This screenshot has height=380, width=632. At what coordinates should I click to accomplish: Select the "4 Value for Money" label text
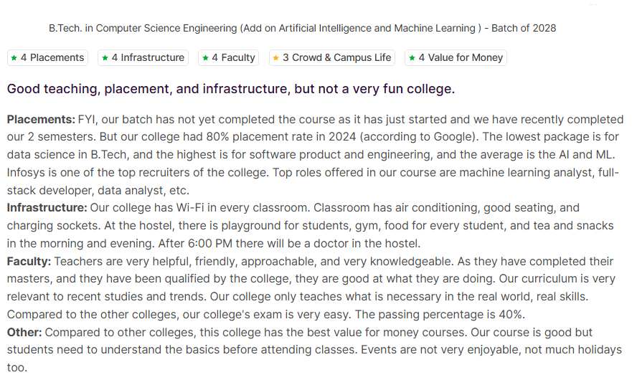click(461, 58)
